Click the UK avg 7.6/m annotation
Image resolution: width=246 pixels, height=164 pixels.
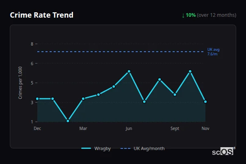tap(213, 52)
